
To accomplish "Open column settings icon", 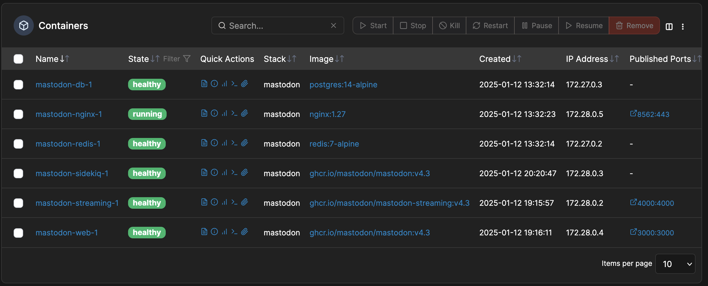I will (x=669, y=26).
